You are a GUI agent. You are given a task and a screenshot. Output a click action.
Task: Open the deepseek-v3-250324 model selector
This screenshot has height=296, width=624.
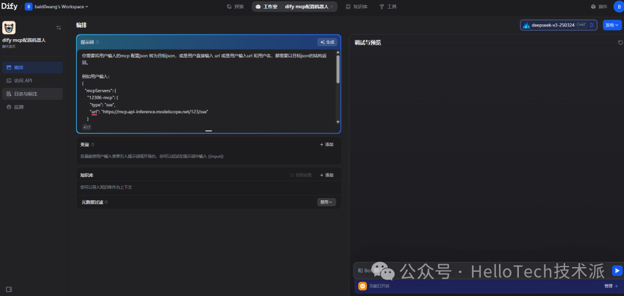(x=558, y=25)
